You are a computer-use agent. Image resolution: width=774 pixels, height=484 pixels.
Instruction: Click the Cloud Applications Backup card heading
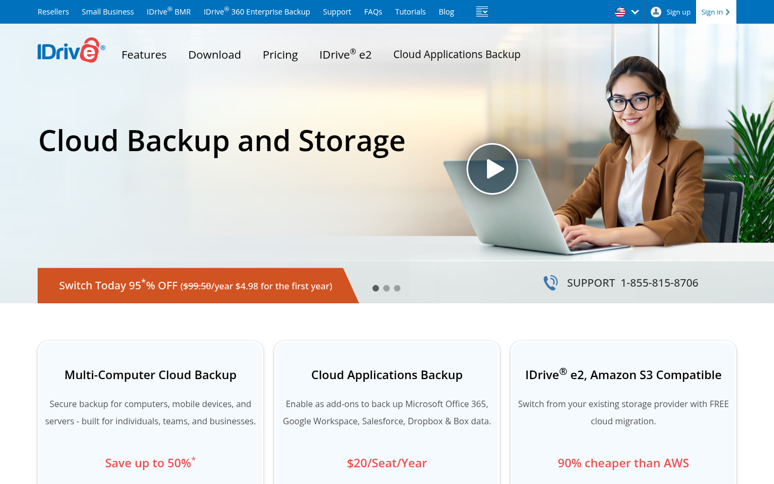pos(387,375)
